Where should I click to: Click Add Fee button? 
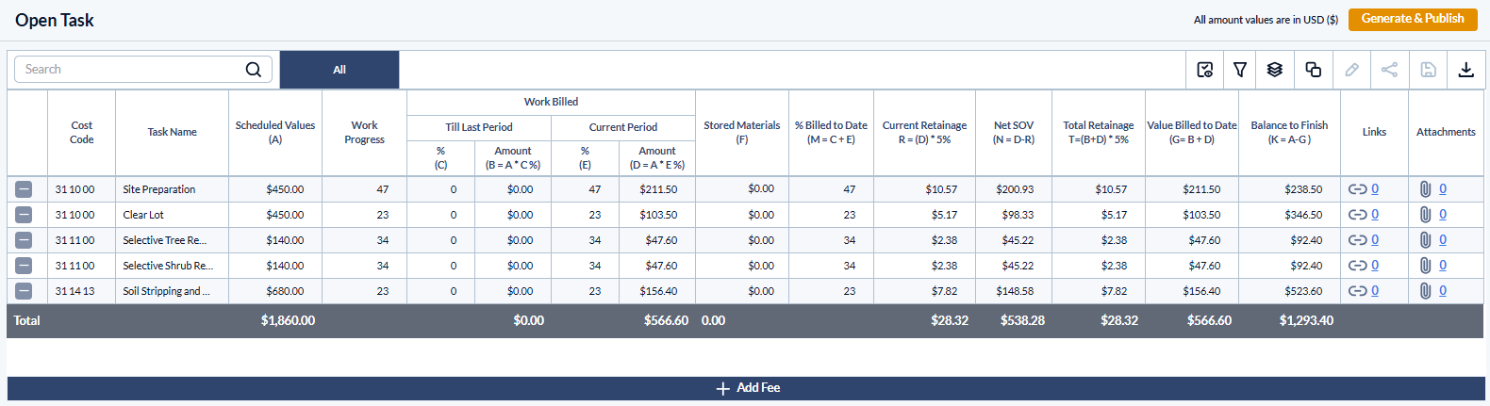point(747,388)
